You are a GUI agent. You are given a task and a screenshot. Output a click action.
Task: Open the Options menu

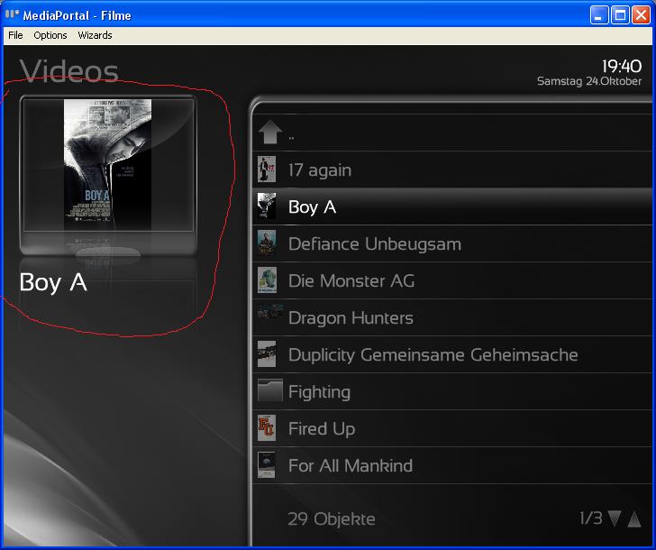50,35
